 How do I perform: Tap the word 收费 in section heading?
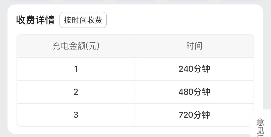[26, 20]
